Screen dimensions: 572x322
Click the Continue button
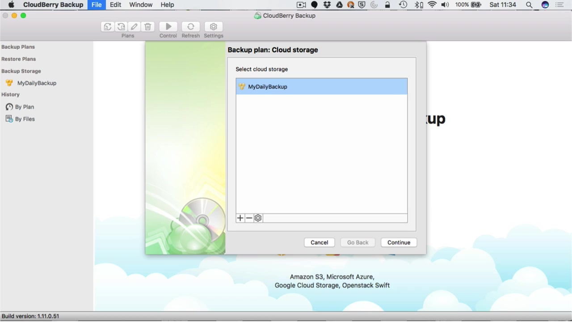[399, 242]
